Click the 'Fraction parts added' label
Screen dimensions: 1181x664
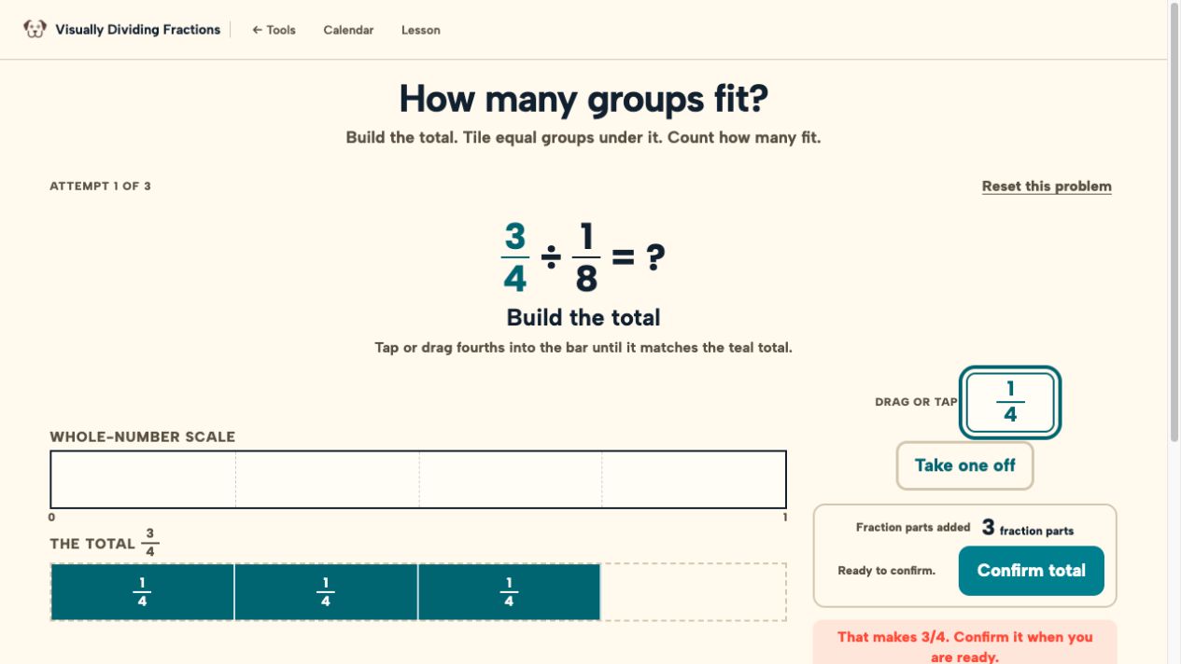coord(913,528)
